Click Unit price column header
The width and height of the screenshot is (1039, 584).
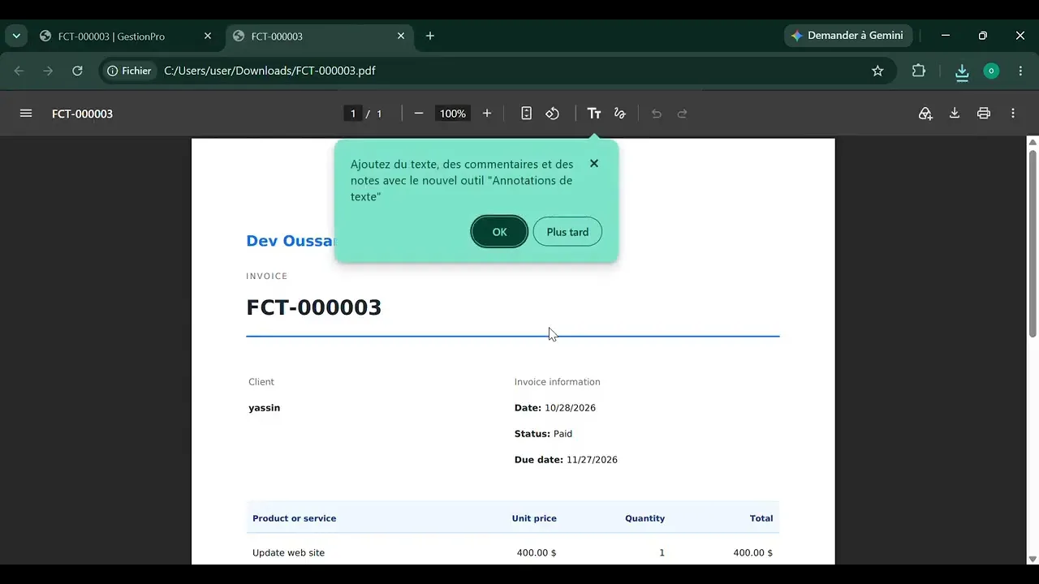click(x=534, y=518)
